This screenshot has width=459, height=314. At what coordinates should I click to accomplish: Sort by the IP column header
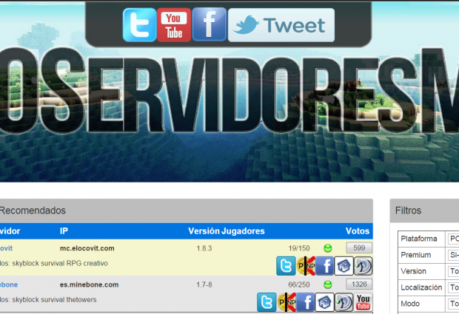pos(64,231)
